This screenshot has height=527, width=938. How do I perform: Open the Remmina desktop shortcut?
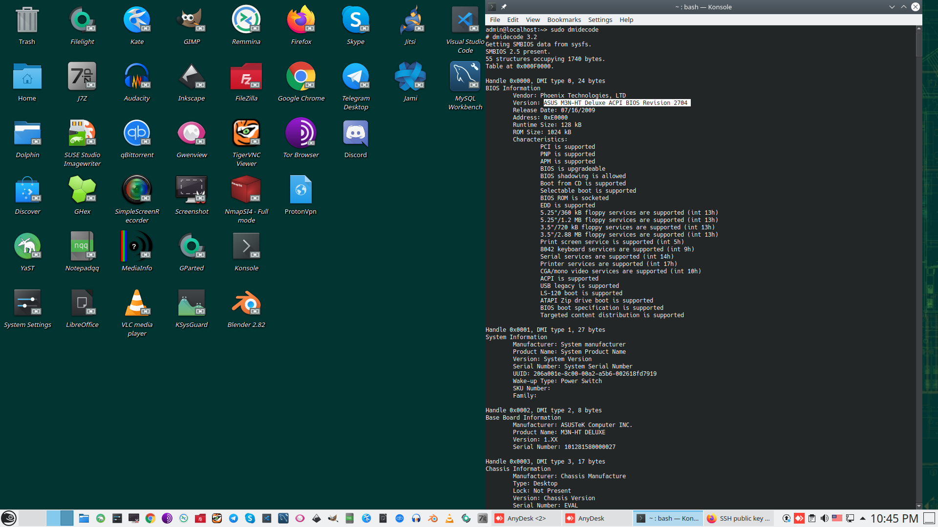[246, 20]
